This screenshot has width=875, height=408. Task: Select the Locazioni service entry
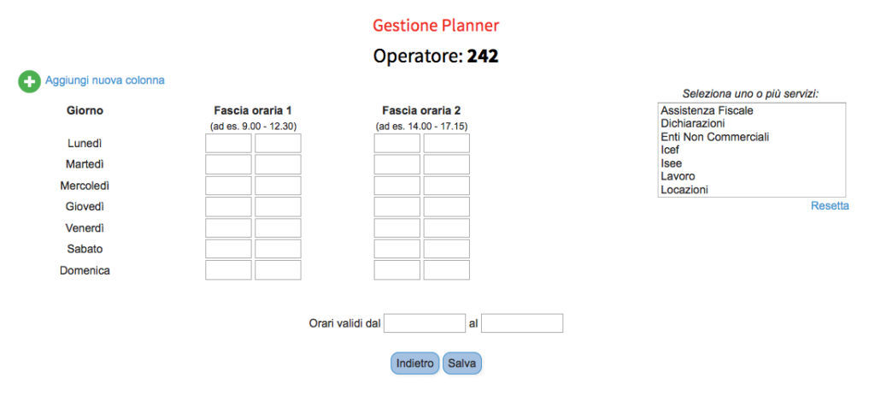pos(684,190)
